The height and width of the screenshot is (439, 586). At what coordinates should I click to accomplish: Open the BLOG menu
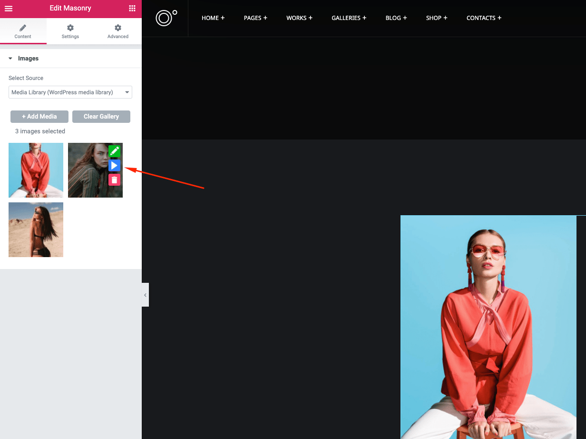pos(396,18)
